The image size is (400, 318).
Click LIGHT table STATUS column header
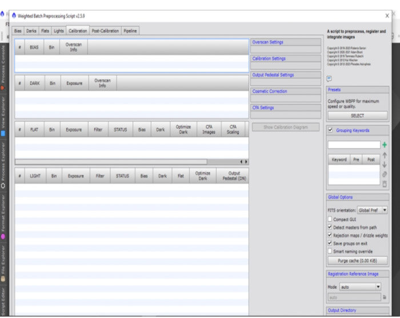coord(122,176)
